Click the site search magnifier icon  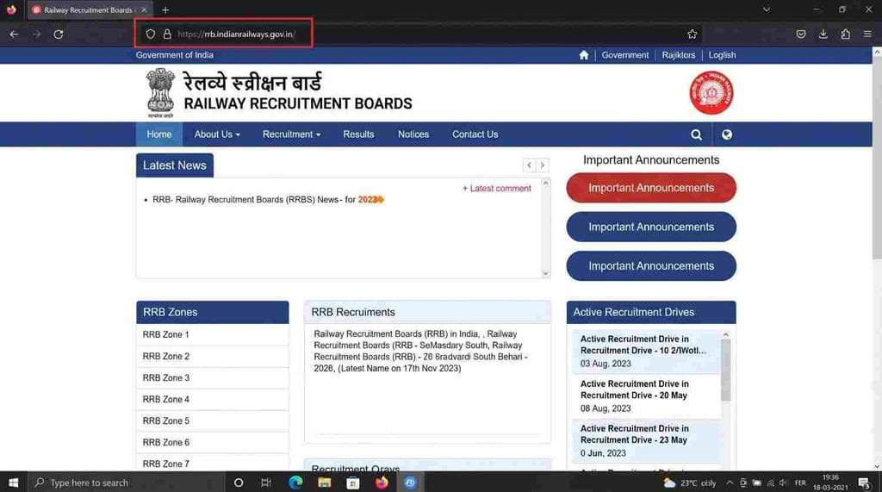(696, 134)
